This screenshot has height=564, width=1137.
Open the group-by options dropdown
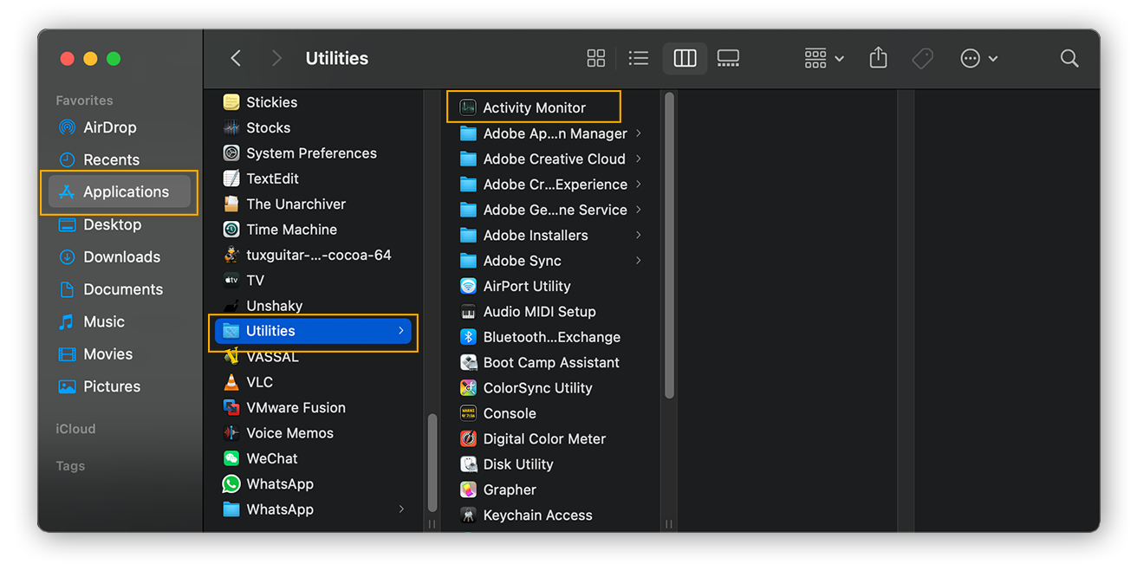point(824,58)
